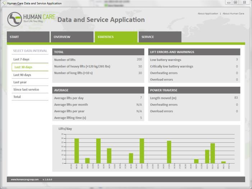This screenshot has height=189, width=252.
Task: Click the Lifts/day chart title
Action: [x=65, y=129]
